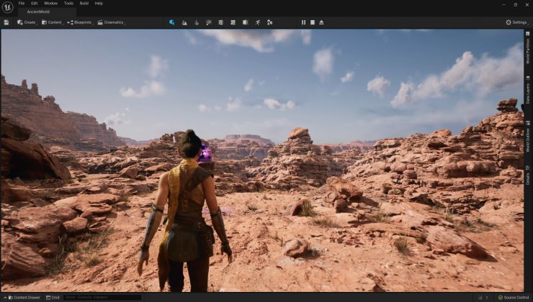The height and width of the screenshot is (302, 533).
Task: Click the Animation mode running-figure icon
Action: [x=257, y=22]
